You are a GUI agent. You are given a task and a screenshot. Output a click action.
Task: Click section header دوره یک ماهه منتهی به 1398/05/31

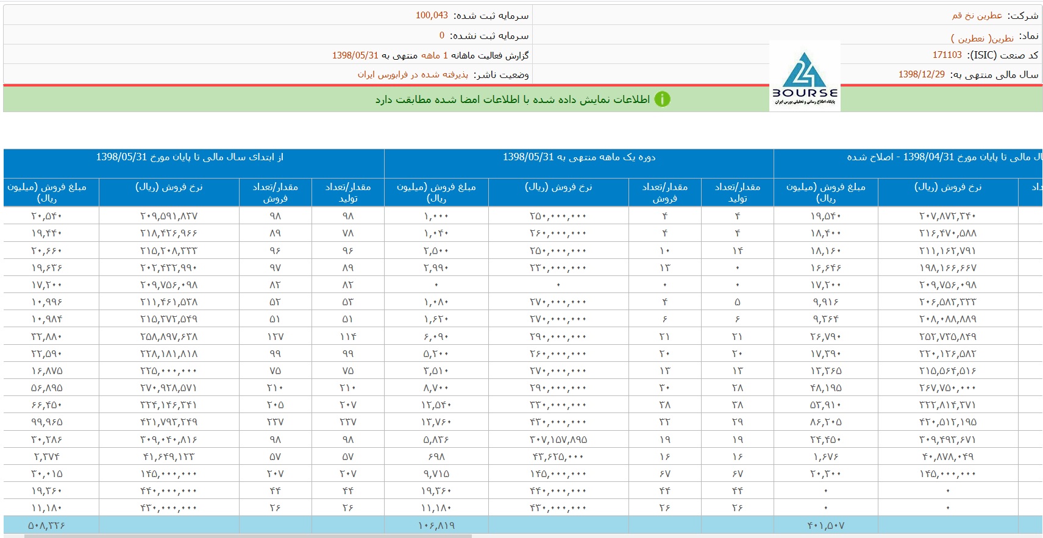[579, 157]
